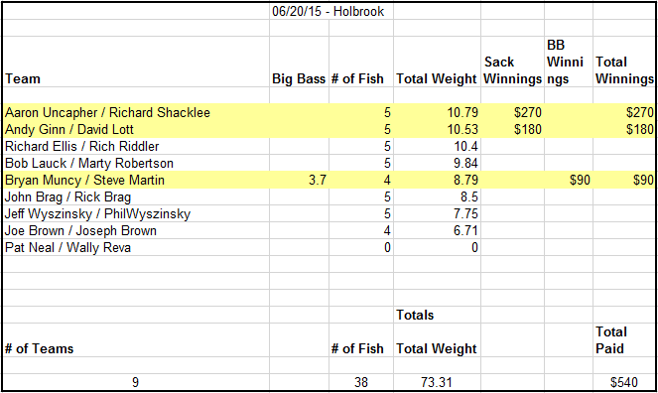Select the Richard Ellis / Rich Riddler cell

(136, 146)
